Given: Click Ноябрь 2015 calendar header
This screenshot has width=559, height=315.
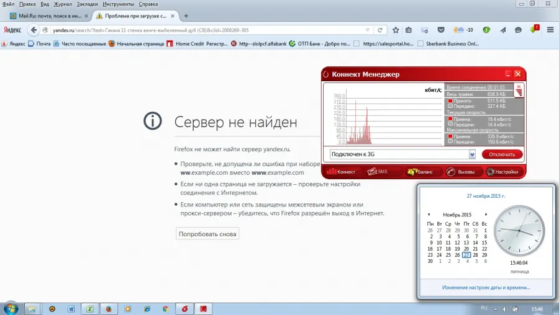Looking at the screenshot, I should [457, 215].
